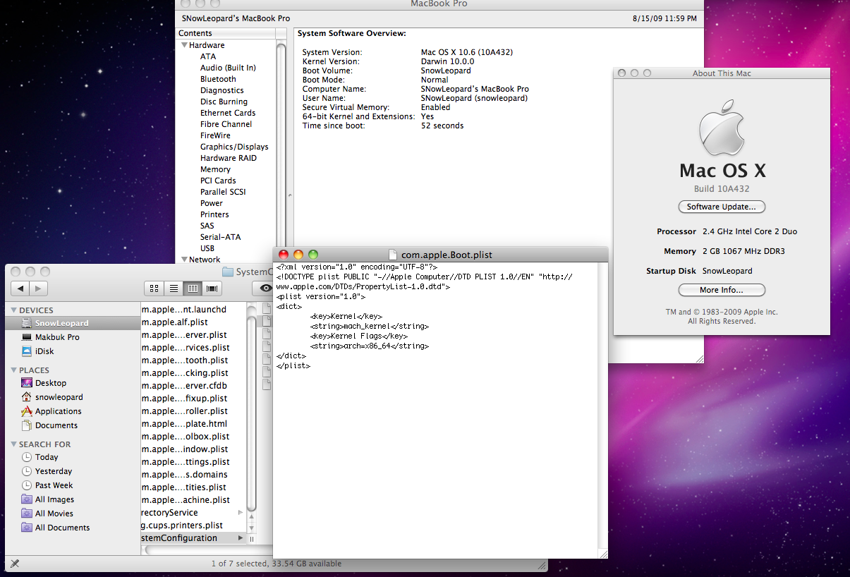Screen dimensions: 850x577
Task: Collapse the SEARCH FOR sidebar section
Action: pos(13,444)
